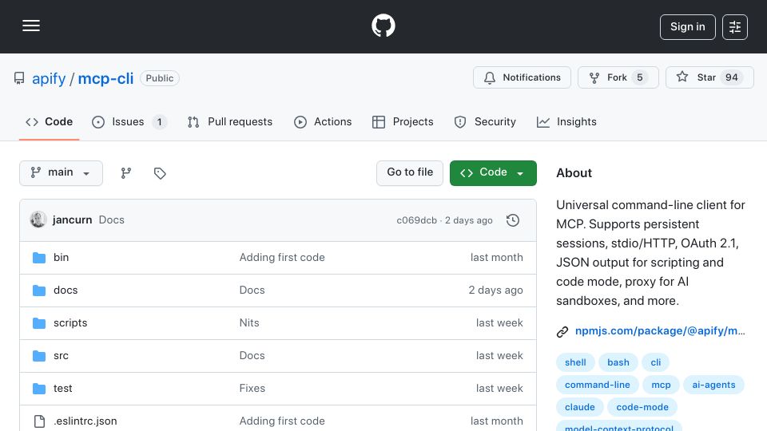Viewport: 767px width, 431px height.
Task: Open the Nits commit for scripts
Action: [249, 323]
